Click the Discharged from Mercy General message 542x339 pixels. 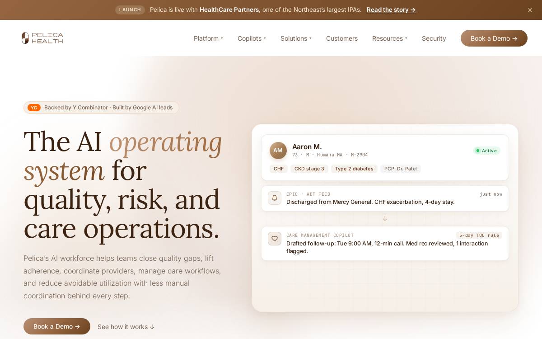(370, 202)
